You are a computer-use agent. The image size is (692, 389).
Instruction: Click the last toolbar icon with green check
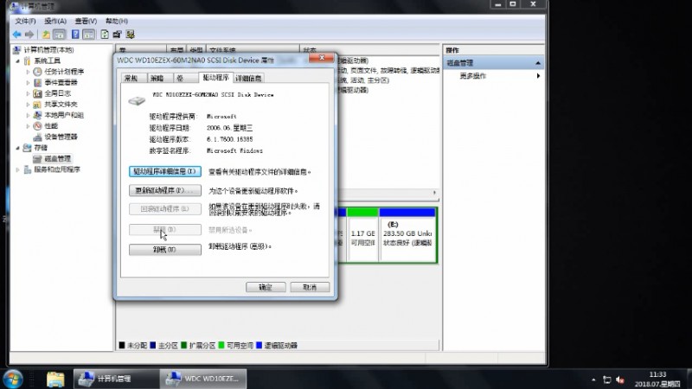pos(131,35)
